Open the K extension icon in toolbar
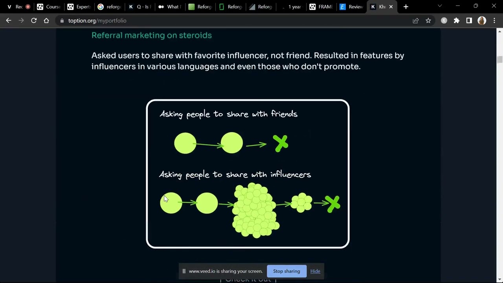Image resolution: width=503 pixels, height=283 pixels. click(x=444, y=20)
